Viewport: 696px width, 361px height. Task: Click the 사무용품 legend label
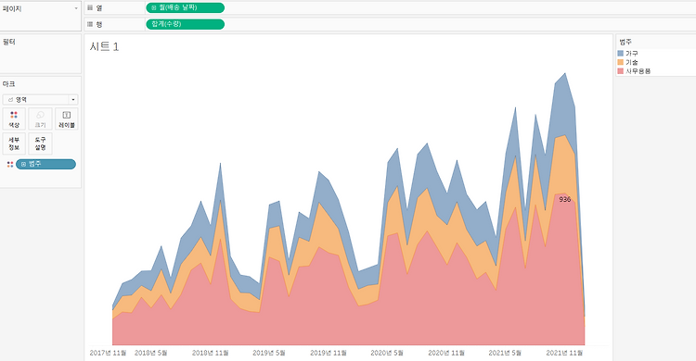click(638, 71)
